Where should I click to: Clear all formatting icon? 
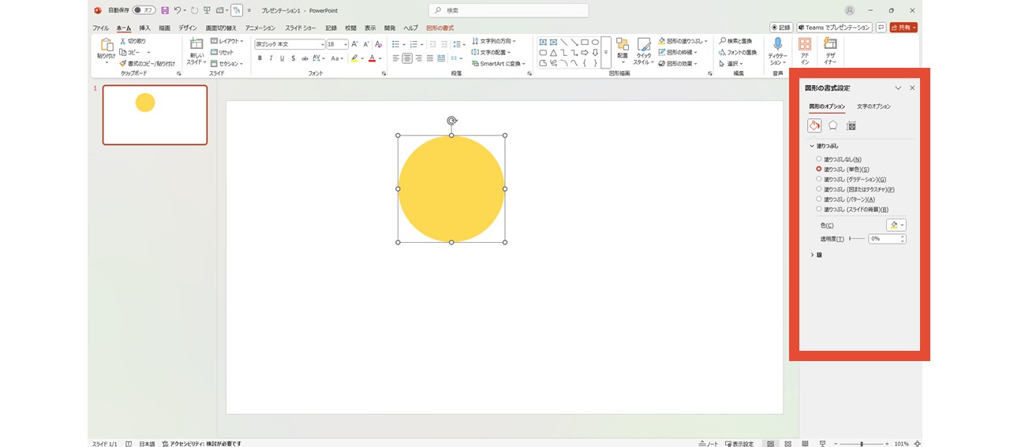click(379, 44)
